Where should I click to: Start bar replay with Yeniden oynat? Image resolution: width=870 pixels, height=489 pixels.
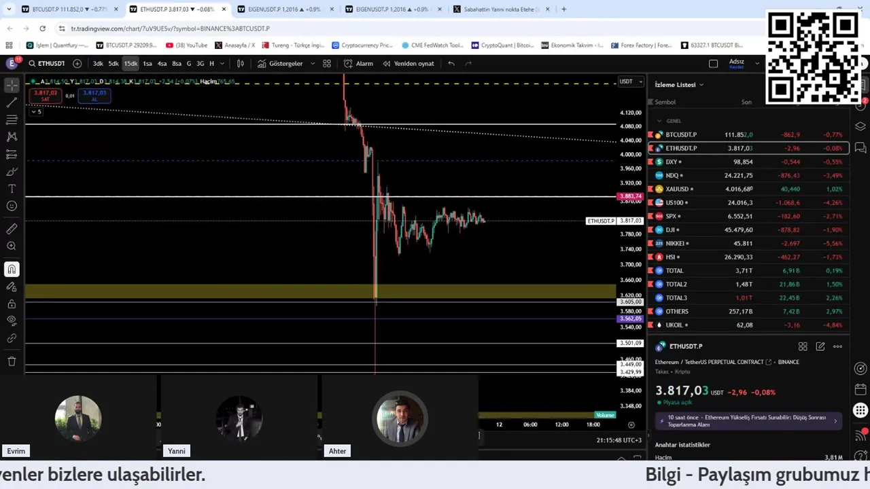point(408,63)
